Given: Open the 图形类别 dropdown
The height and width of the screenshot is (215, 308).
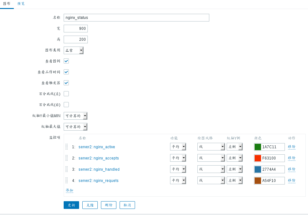Looking at the screenshot, I should tap(74, 50).
